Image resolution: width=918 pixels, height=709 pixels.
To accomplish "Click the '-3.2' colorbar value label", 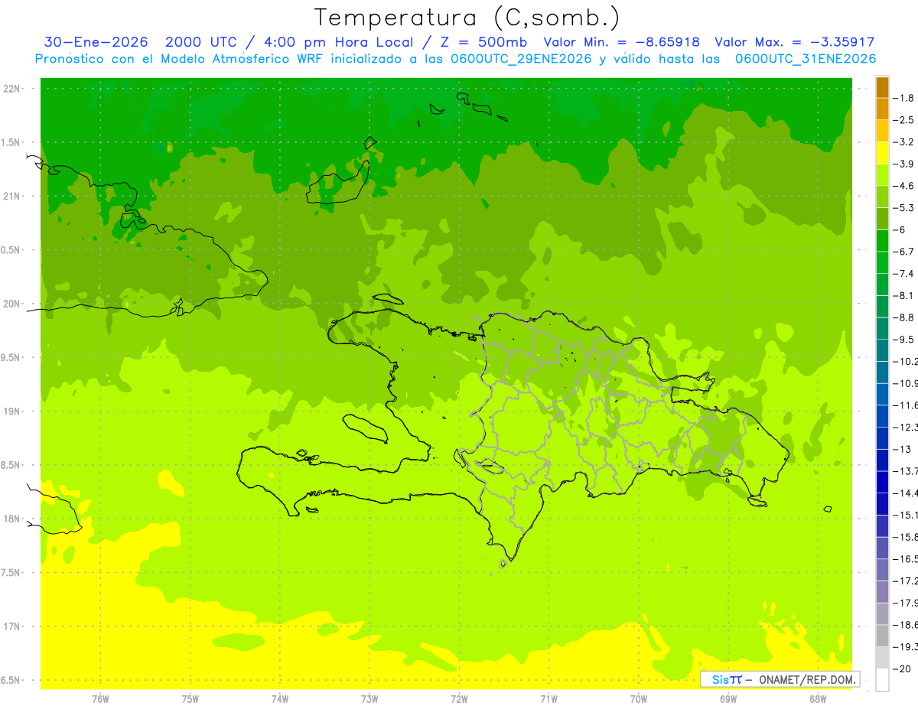I will pos(903,142).
